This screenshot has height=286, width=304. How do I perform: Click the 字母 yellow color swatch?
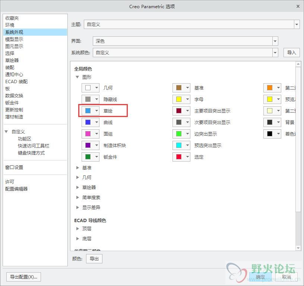[x=179, y=99]
